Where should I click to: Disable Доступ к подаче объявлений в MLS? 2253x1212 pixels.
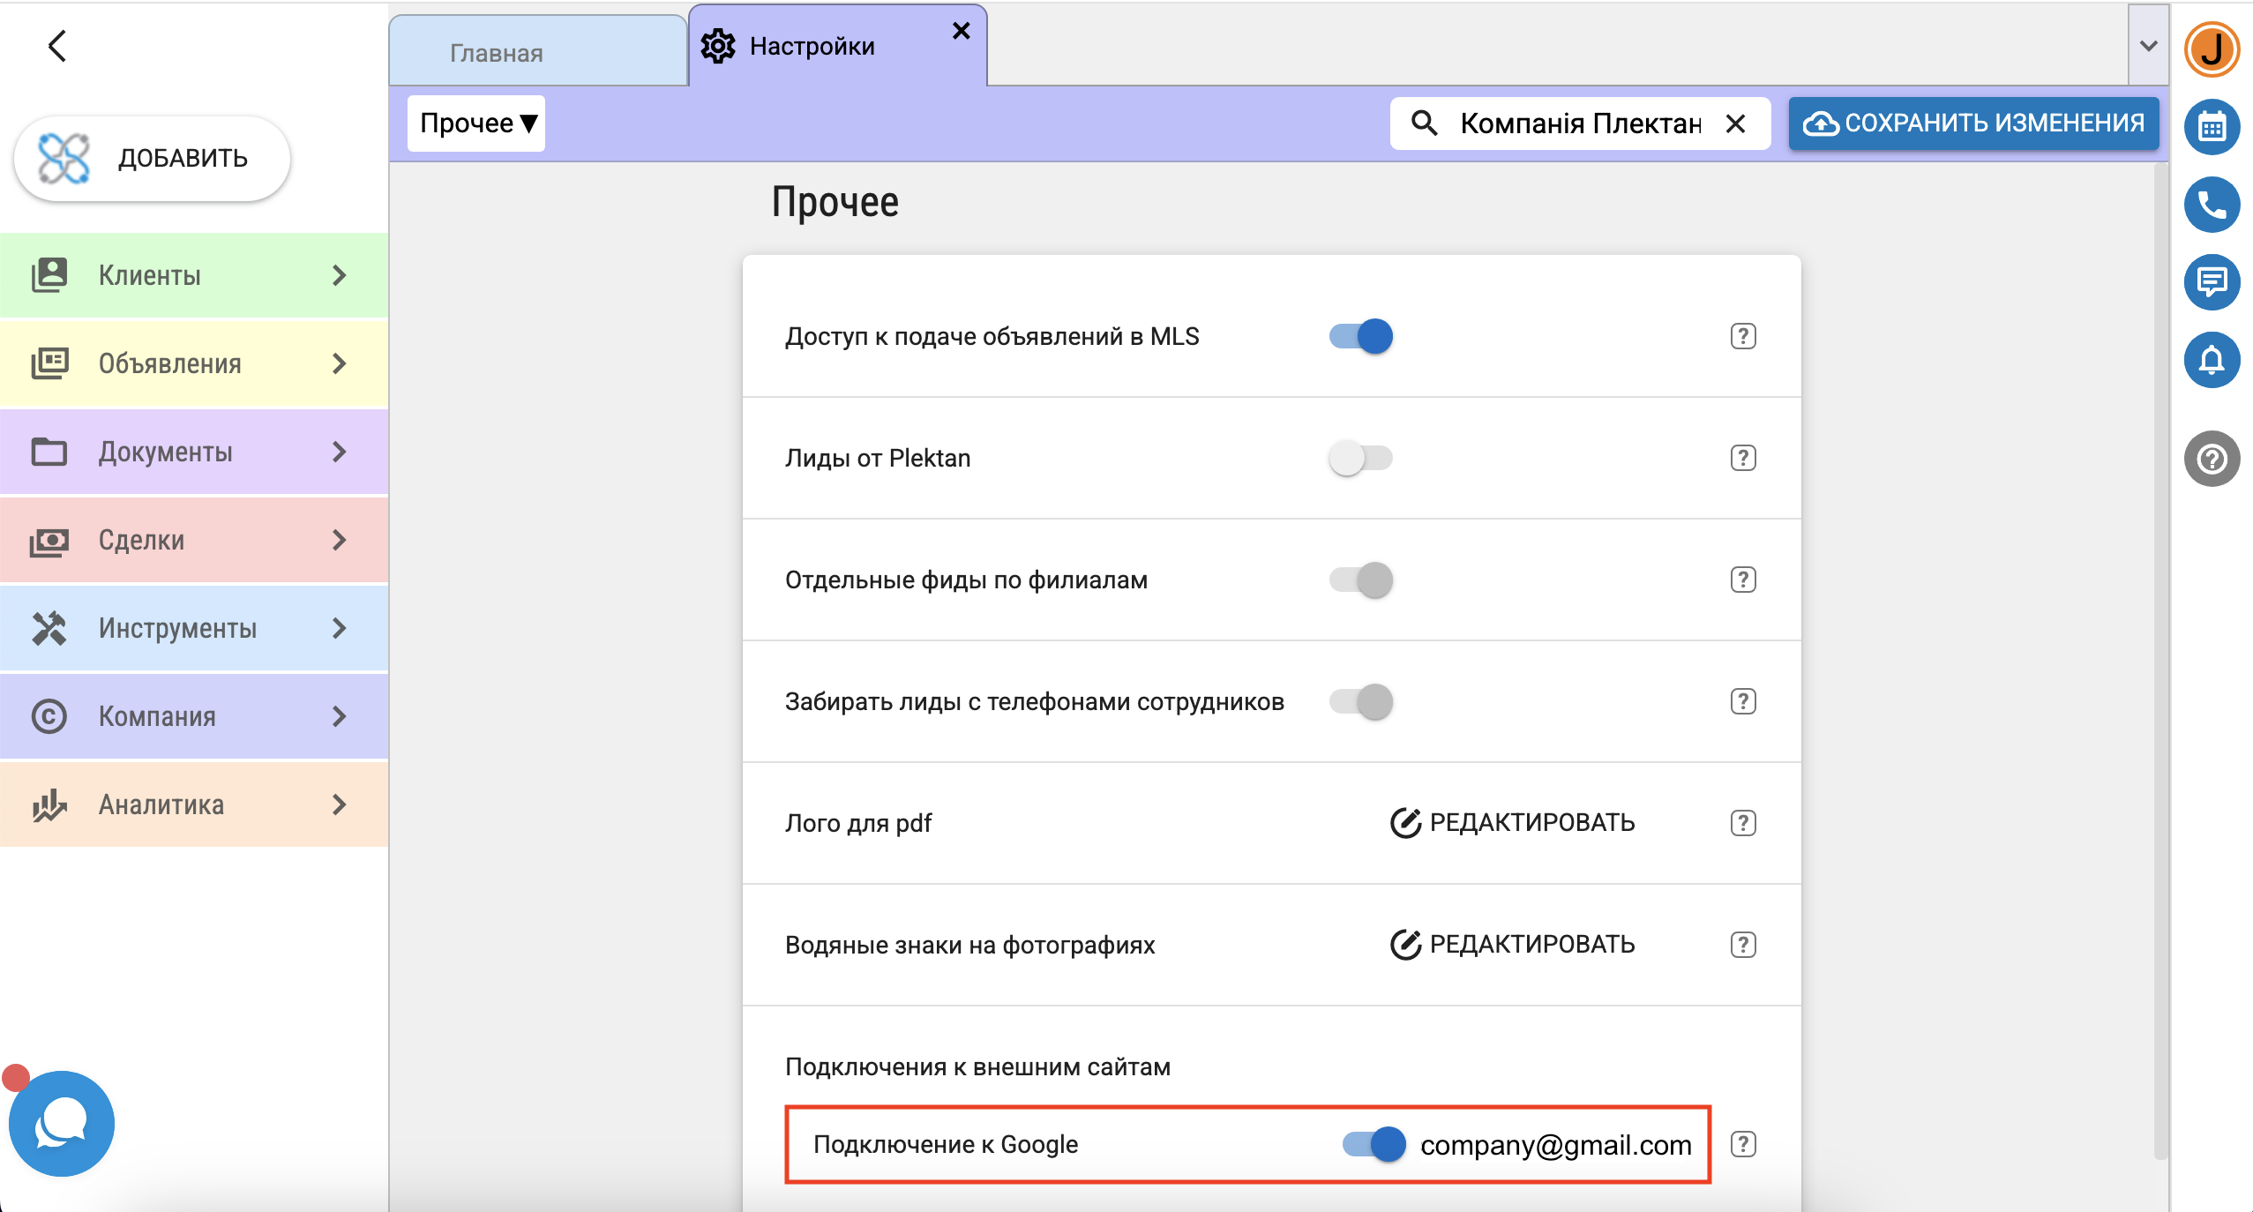[1361, 336]
